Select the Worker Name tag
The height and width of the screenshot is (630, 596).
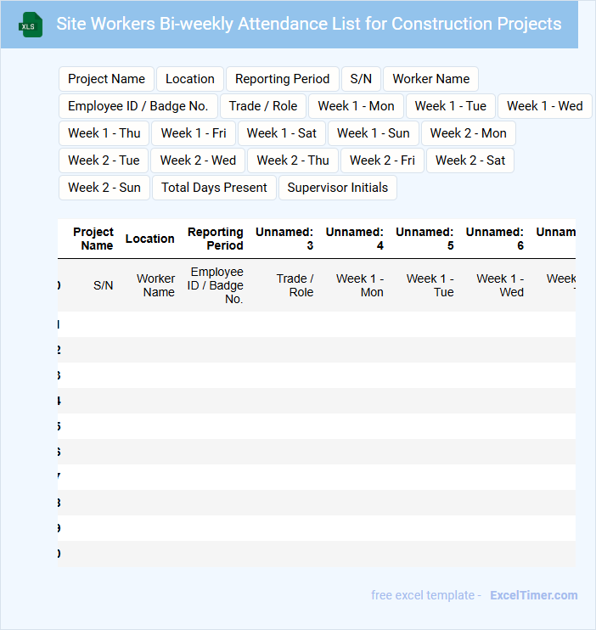[x=430, y=79]
